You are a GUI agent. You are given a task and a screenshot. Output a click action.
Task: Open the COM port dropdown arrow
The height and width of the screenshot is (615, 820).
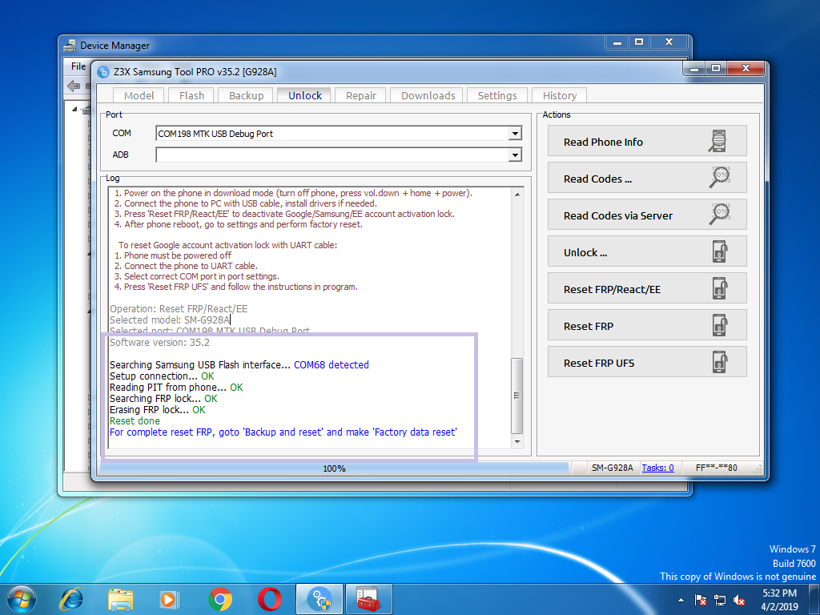point(515,134)
